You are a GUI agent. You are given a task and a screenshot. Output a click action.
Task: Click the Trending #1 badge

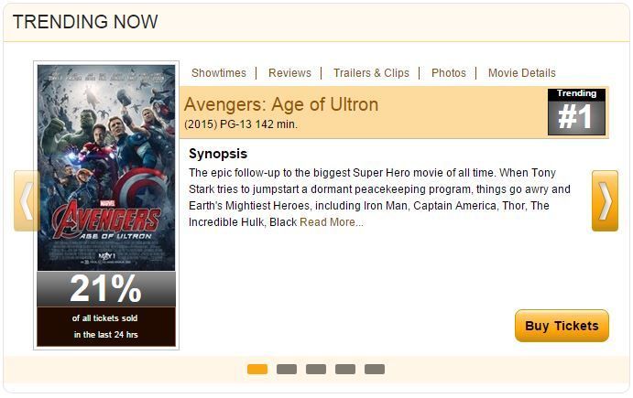tap(576, 112)
